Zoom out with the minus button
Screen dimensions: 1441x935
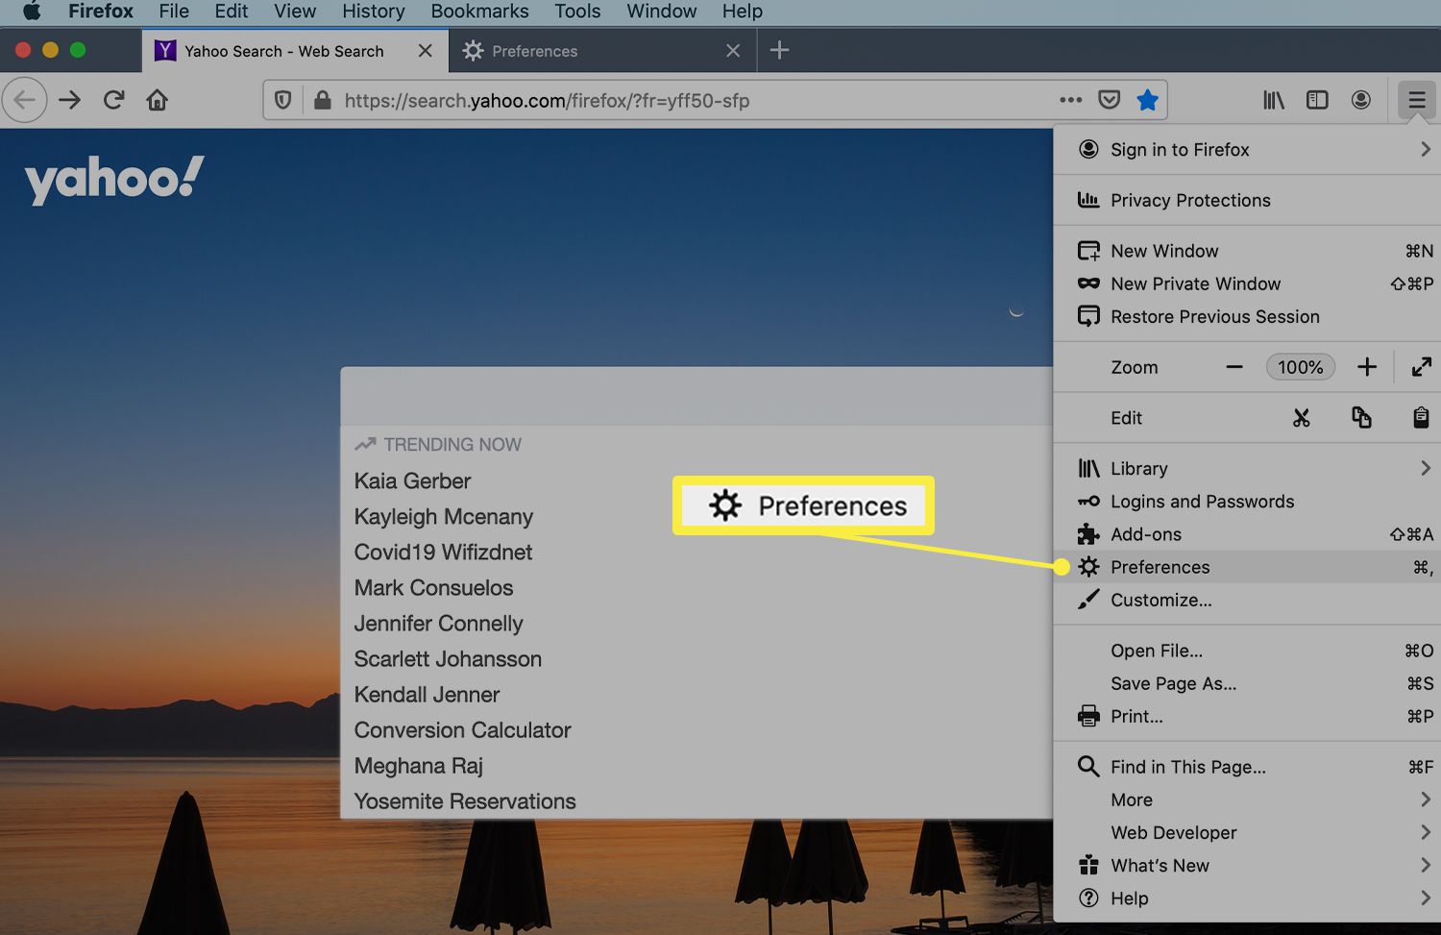point(1234,367)
